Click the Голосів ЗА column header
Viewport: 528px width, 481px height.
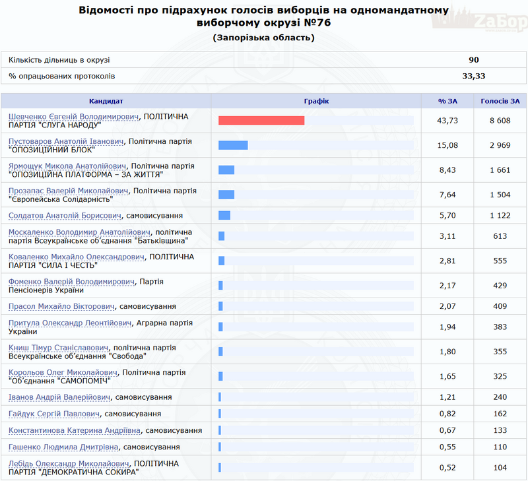pos(500,101)
